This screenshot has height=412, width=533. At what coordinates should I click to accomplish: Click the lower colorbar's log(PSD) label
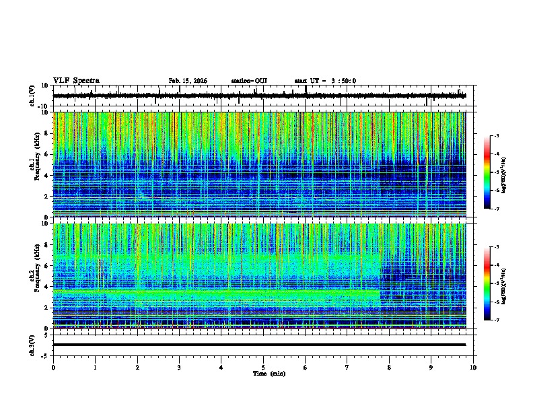click(x=504, y=286)
